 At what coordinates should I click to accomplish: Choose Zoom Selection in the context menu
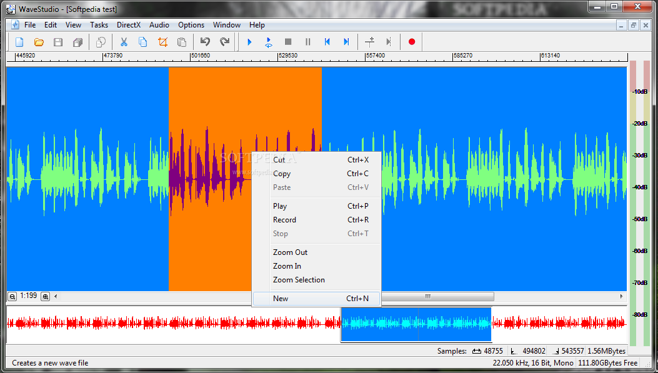coord(317,280)
